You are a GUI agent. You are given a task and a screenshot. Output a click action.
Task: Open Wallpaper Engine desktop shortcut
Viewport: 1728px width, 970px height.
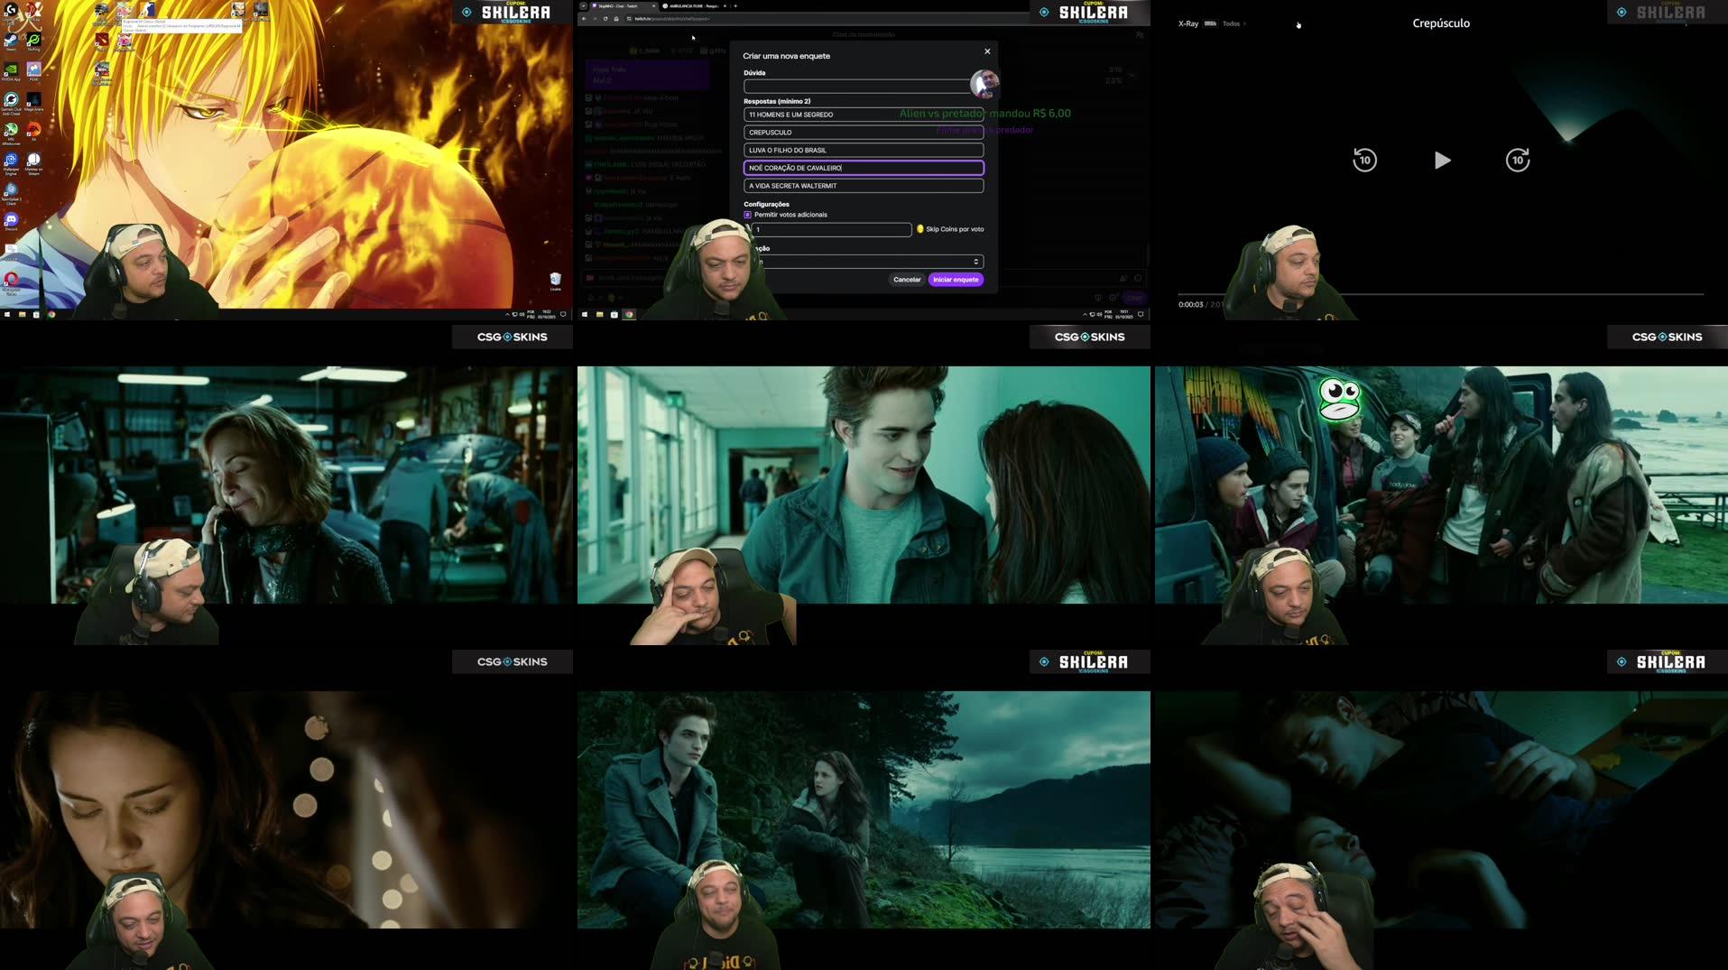(11, 162)
